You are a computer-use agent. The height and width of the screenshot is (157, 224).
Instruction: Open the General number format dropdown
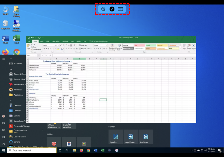click(100, 45)
